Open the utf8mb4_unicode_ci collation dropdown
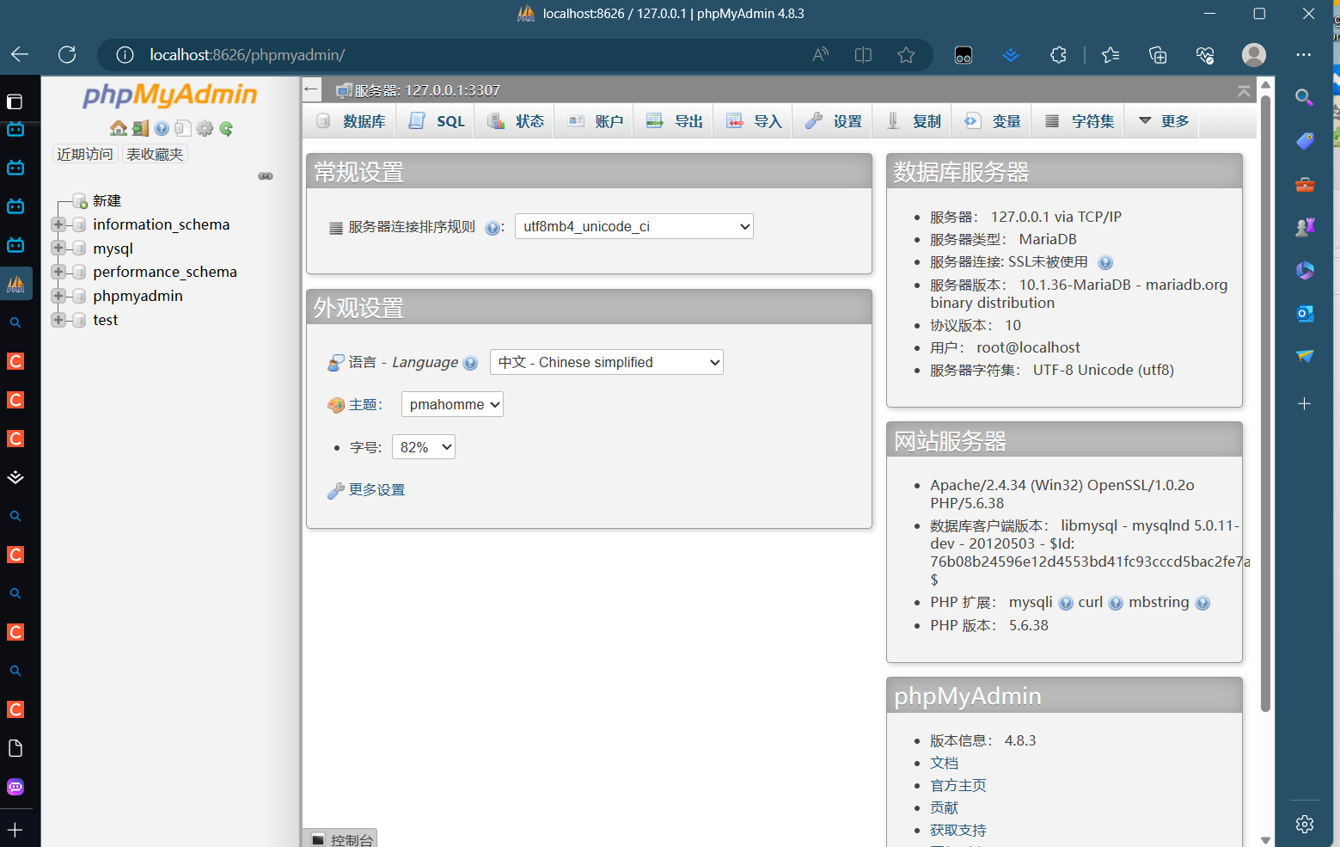This screenshot has height=847, width=1340. pos(633,227)
